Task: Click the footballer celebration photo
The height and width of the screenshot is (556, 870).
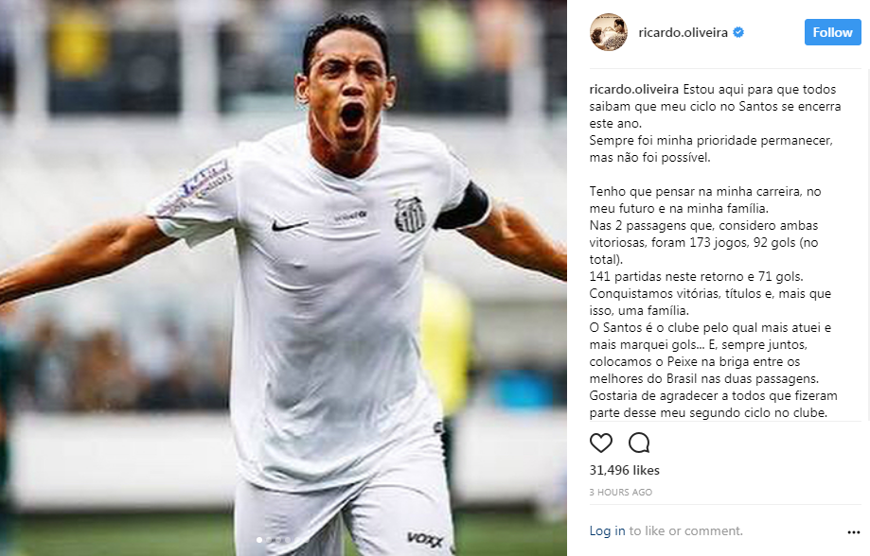Action: tap(283, 278)
